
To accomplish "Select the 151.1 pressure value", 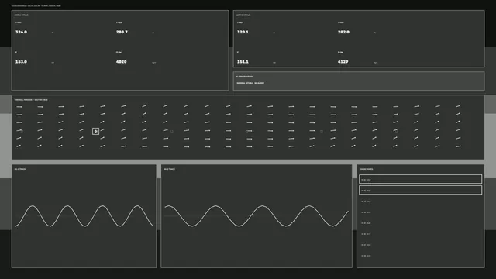I will click(243, 62).
